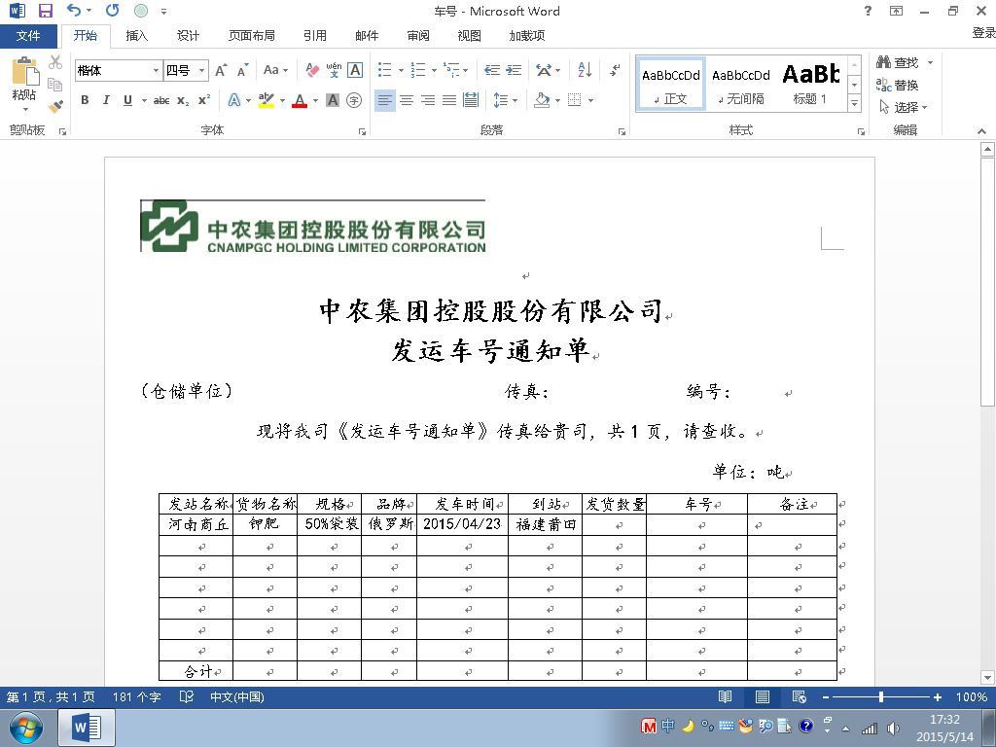Toggle bold formatting
Viewport: 996px width, 747px height.
coord(85,100)
